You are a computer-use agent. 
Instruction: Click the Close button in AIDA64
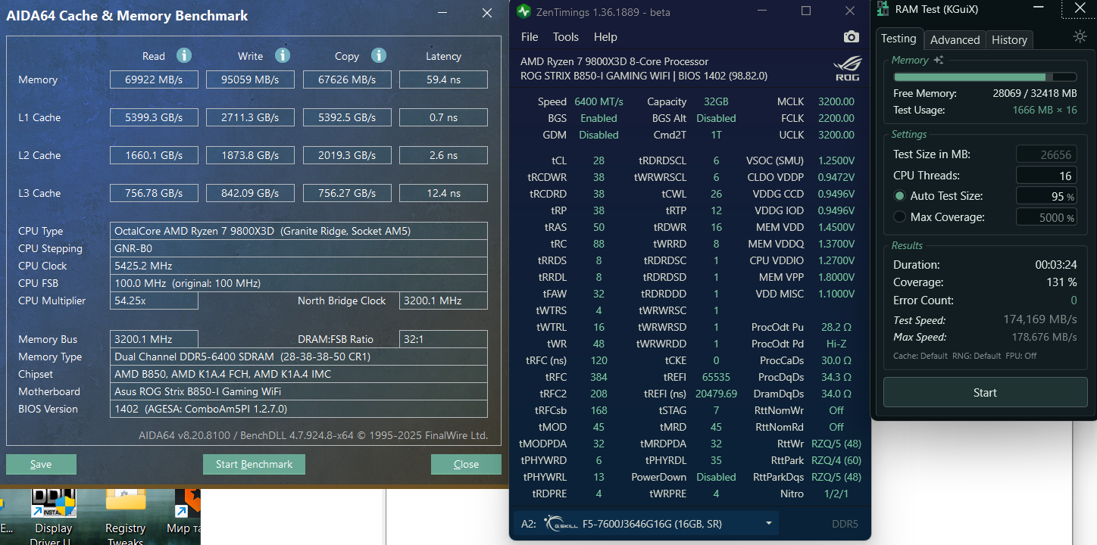pos(466,464)
